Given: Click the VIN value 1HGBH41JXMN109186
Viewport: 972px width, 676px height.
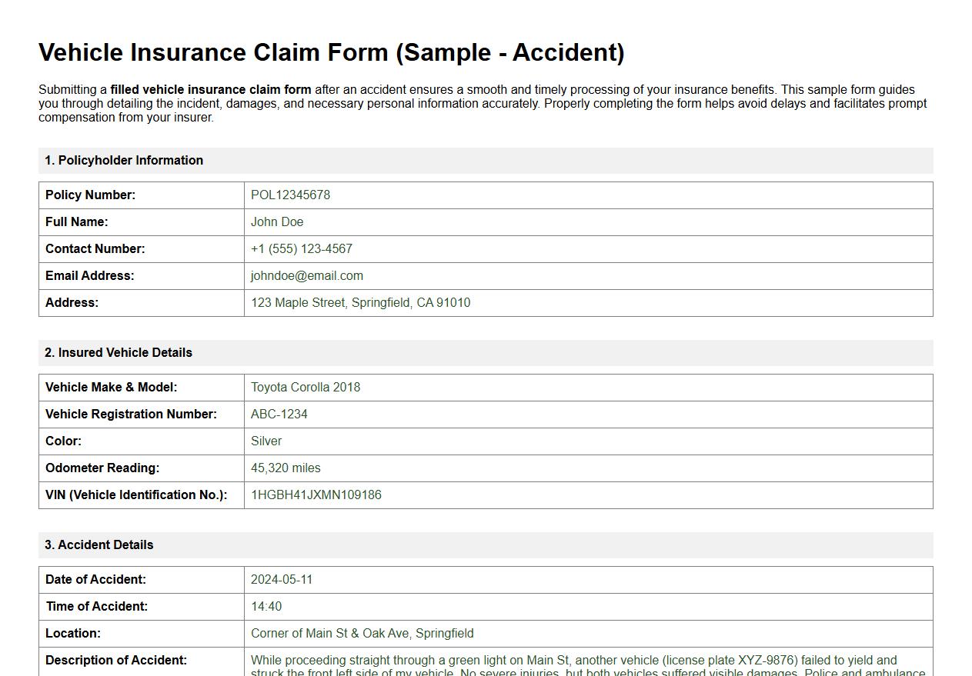Looking at the screenshot, I should pyautogui.click(x=316, y=495).
